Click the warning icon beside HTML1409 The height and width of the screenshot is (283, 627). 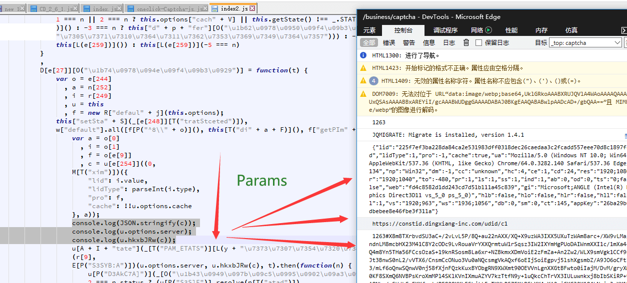click(x=364, y=80)
